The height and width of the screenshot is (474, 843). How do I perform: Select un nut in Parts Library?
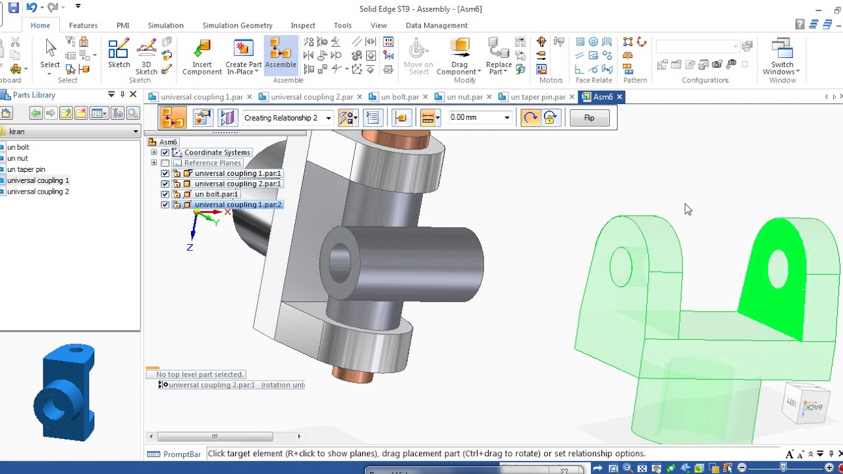[x=18, y=158]
